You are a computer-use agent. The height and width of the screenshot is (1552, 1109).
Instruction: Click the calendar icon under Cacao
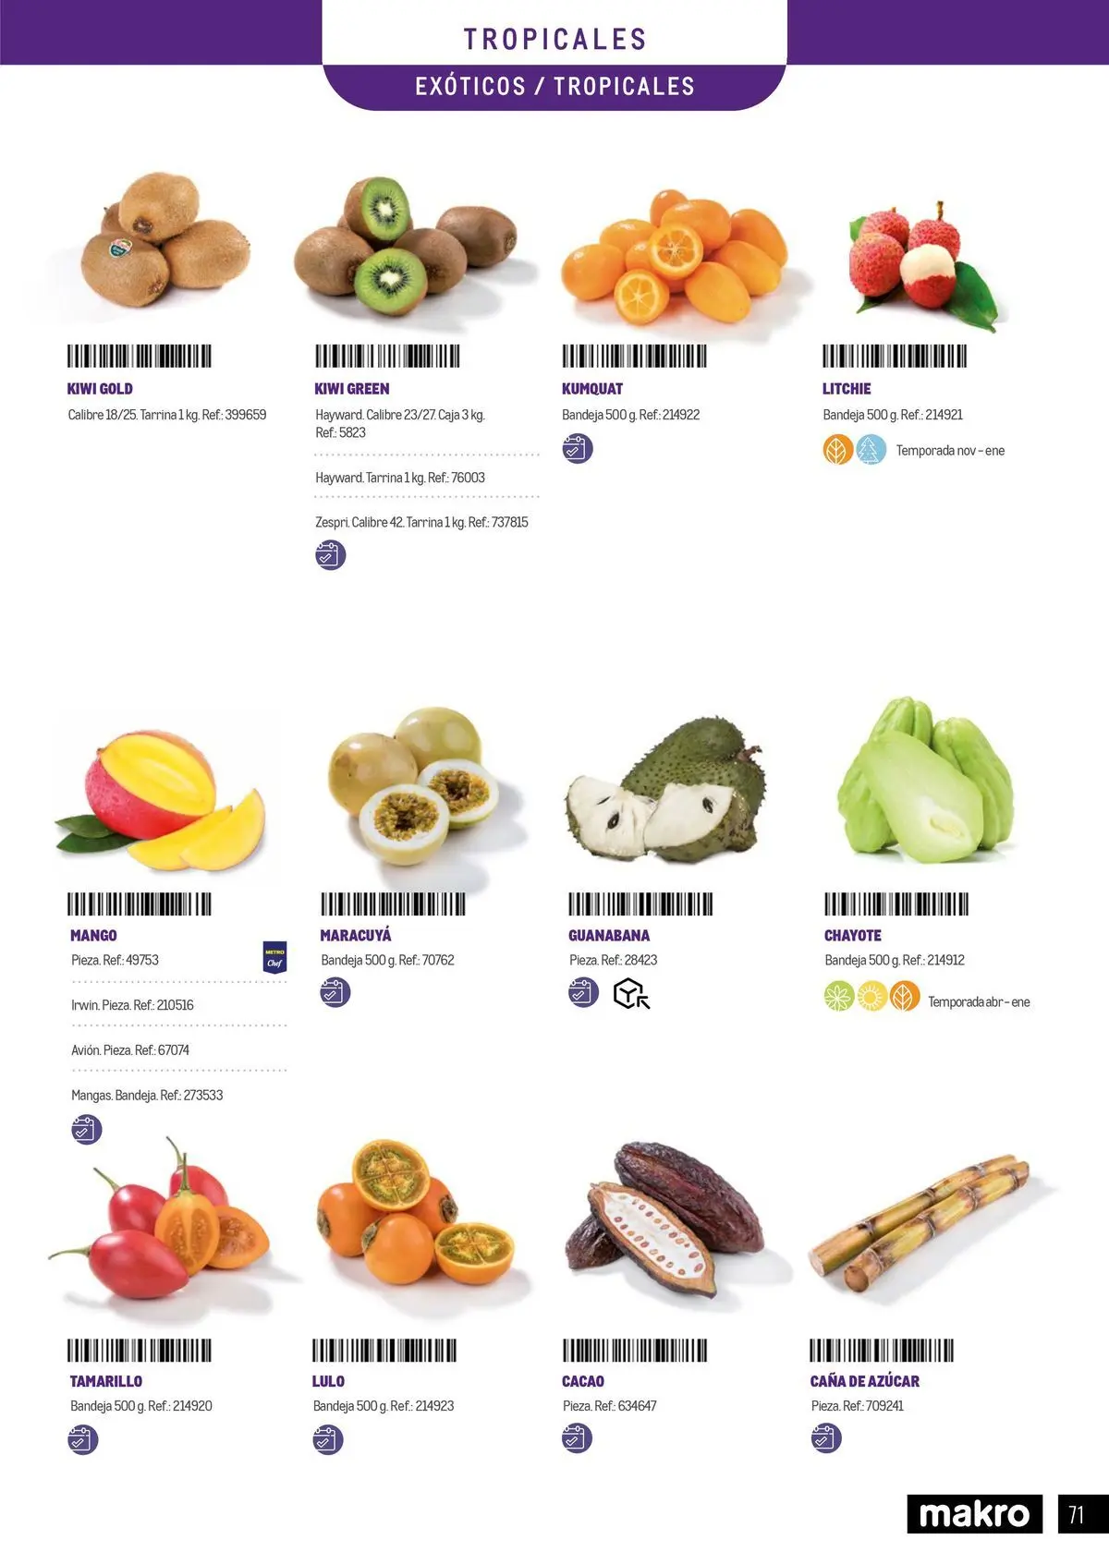pos(577,1438)
